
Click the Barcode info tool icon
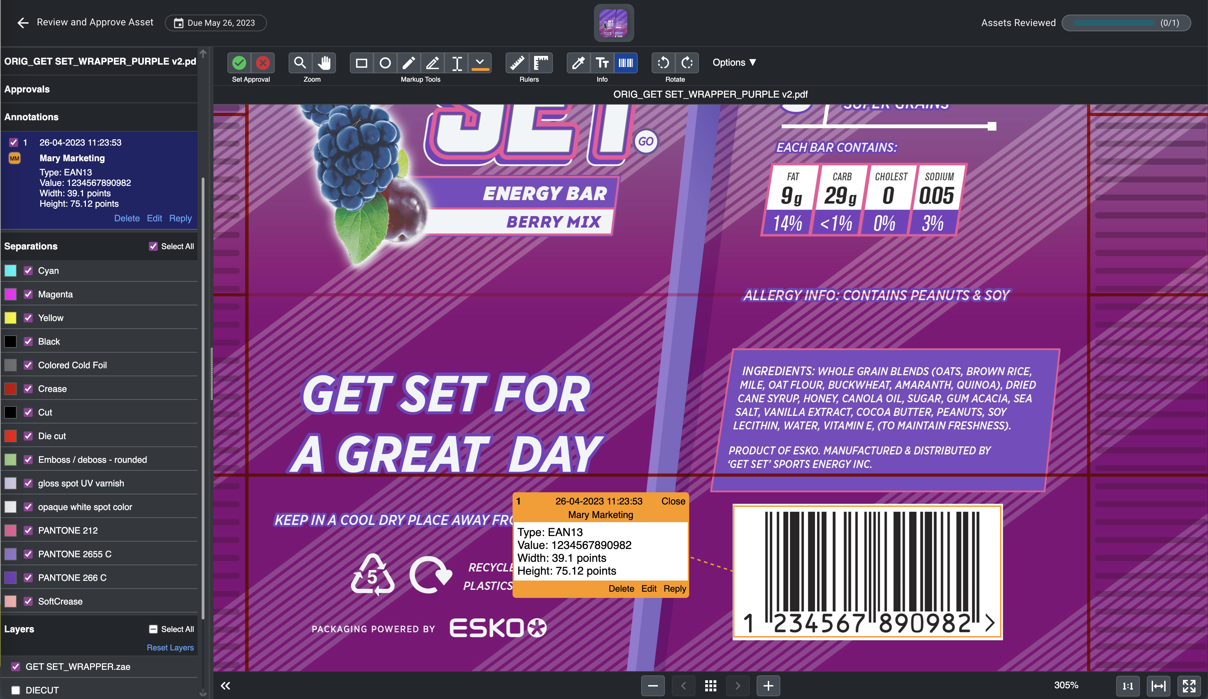(x=626, y=63)
